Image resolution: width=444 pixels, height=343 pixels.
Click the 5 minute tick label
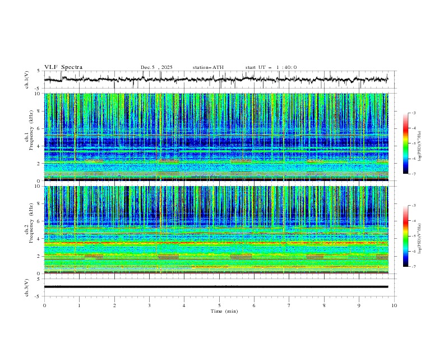(219, 305)
